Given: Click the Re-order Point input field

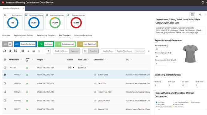Looking at the screenshot, I should pyautogui.click(x=161, y=49).
